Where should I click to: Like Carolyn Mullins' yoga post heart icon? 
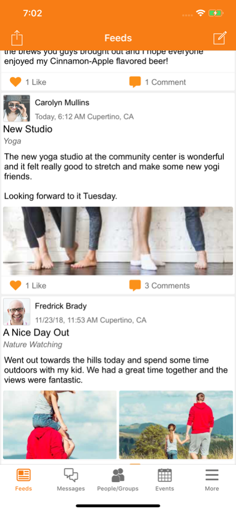click(15, 286)
